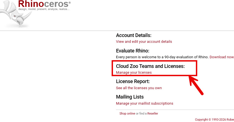This screenshot has width=234, height=122.
Task: Click the Copyright 1993-2026 footer text
Action: click(x=214, y=120)
